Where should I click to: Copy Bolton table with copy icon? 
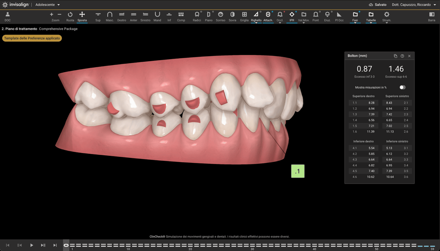[x=395, y=56]
